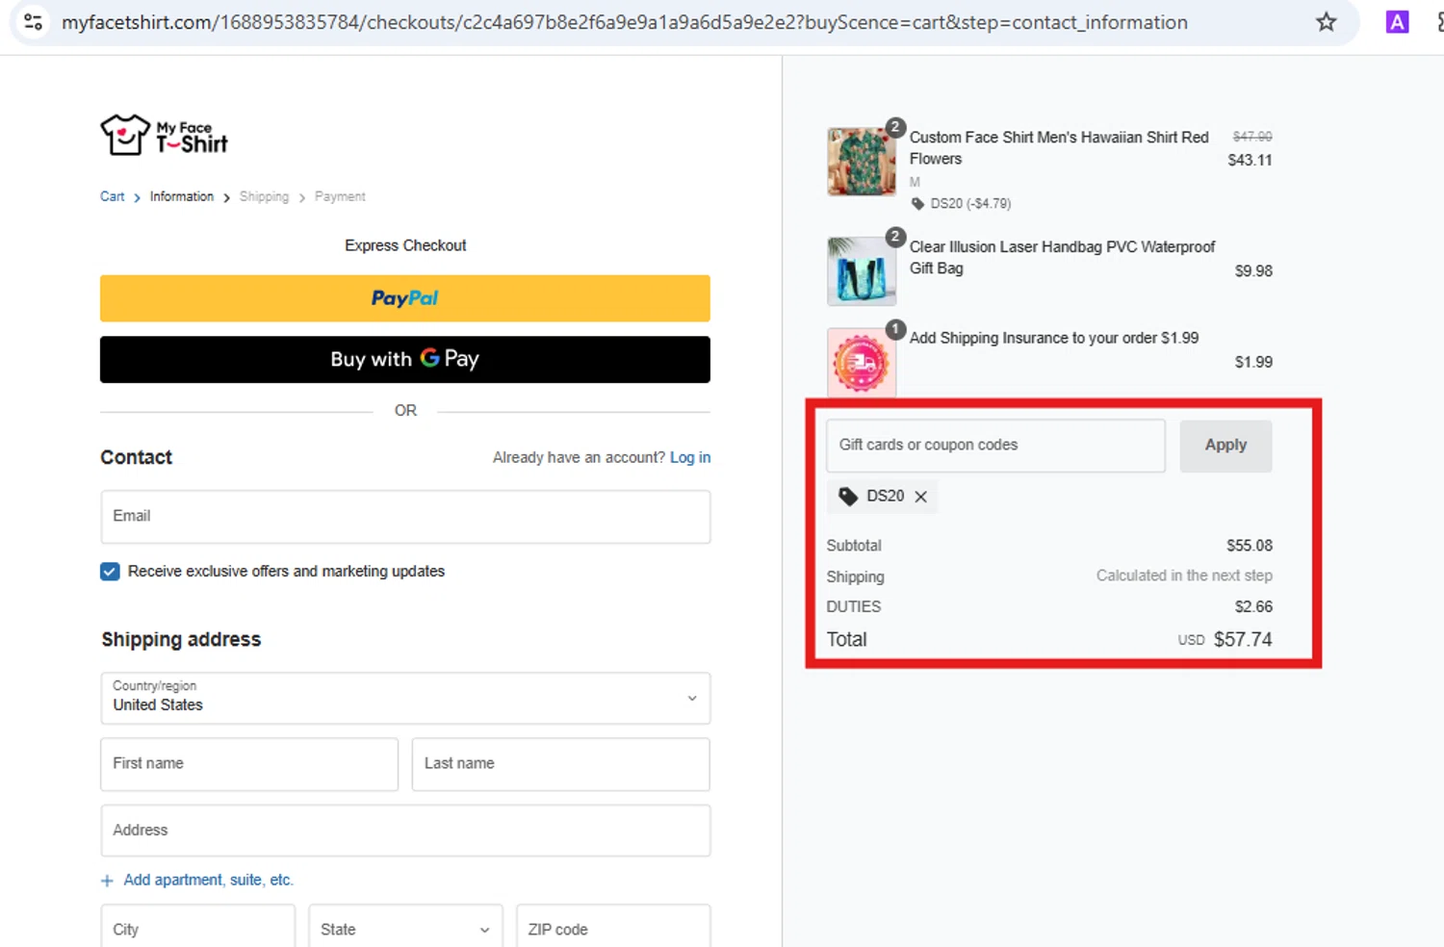Apply the coupon code with Apply button
Viewport: 1444px width, 947px height.
1225,445
